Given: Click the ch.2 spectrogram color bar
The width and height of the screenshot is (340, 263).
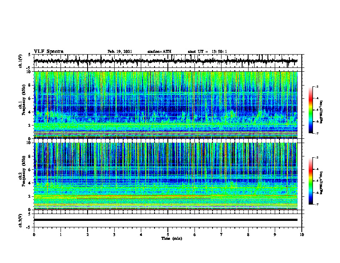Looking at the screenshot, I should (x=310, y=181).
